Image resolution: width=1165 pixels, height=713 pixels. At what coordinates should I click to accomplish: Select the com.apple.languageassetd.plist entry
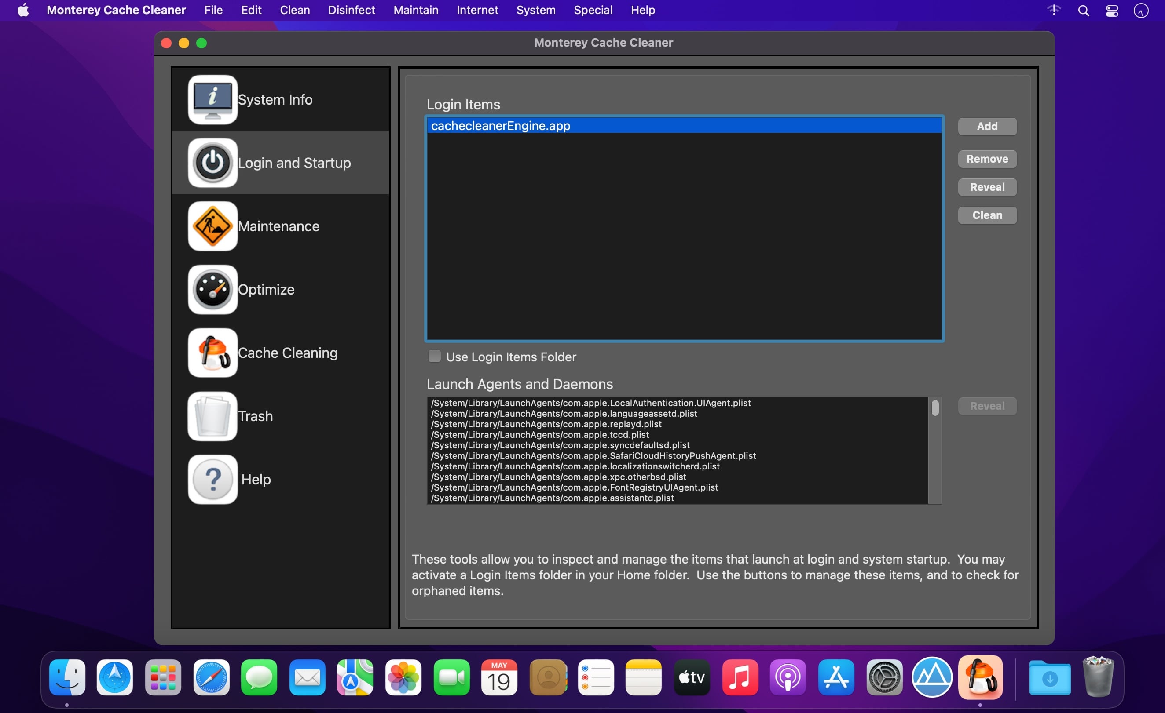click(x=678, y=414)
